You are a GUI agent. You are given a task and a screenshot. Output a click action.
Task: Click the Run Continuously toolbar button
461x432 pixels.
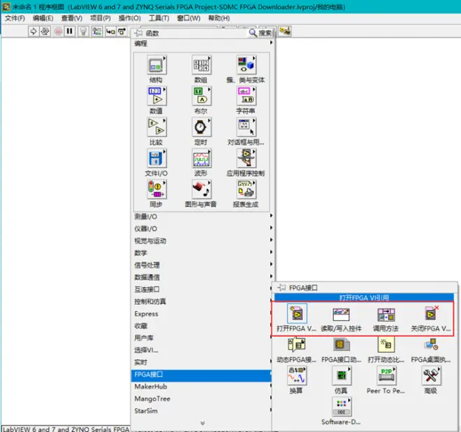pyautogui.click(x=45, y=31)
